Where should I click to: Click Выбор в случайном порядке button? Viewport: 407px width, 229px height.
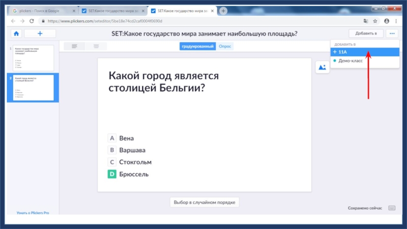tap(204, 202)
